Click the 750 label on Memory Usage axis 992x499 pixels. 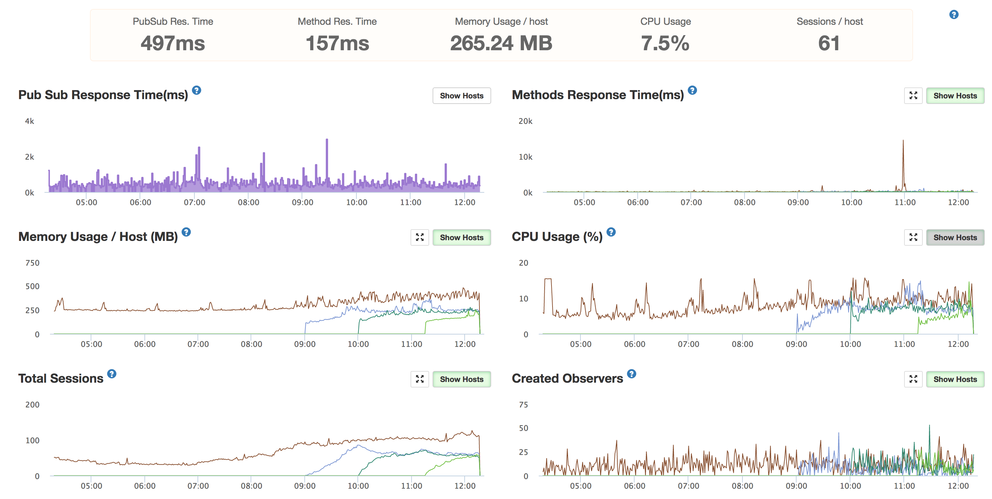coord(32,263)
